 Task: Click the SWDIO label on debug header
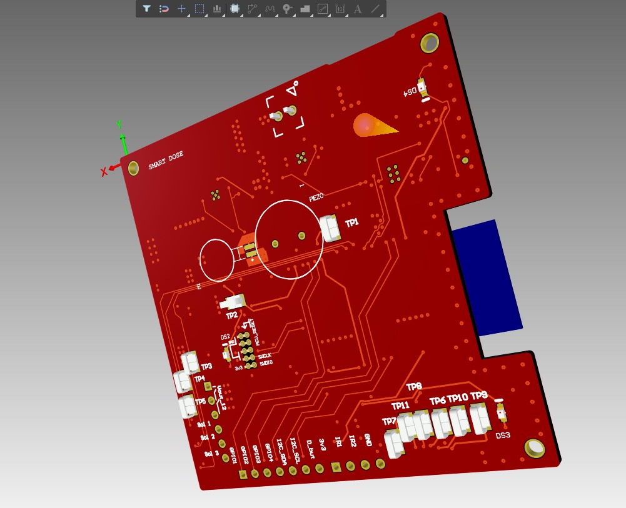pos(266,363)
